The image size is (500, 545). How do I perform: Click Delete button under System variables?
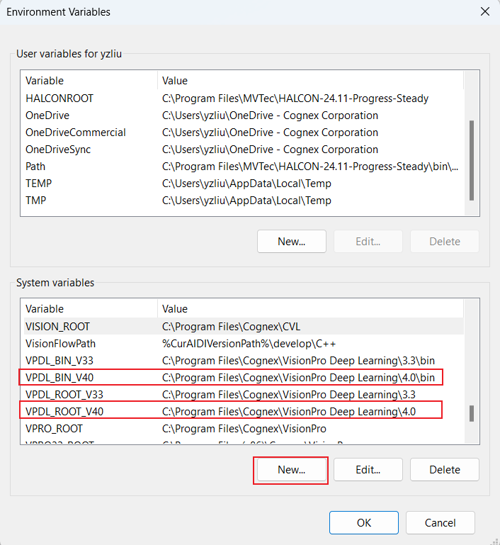coord(445,470)
